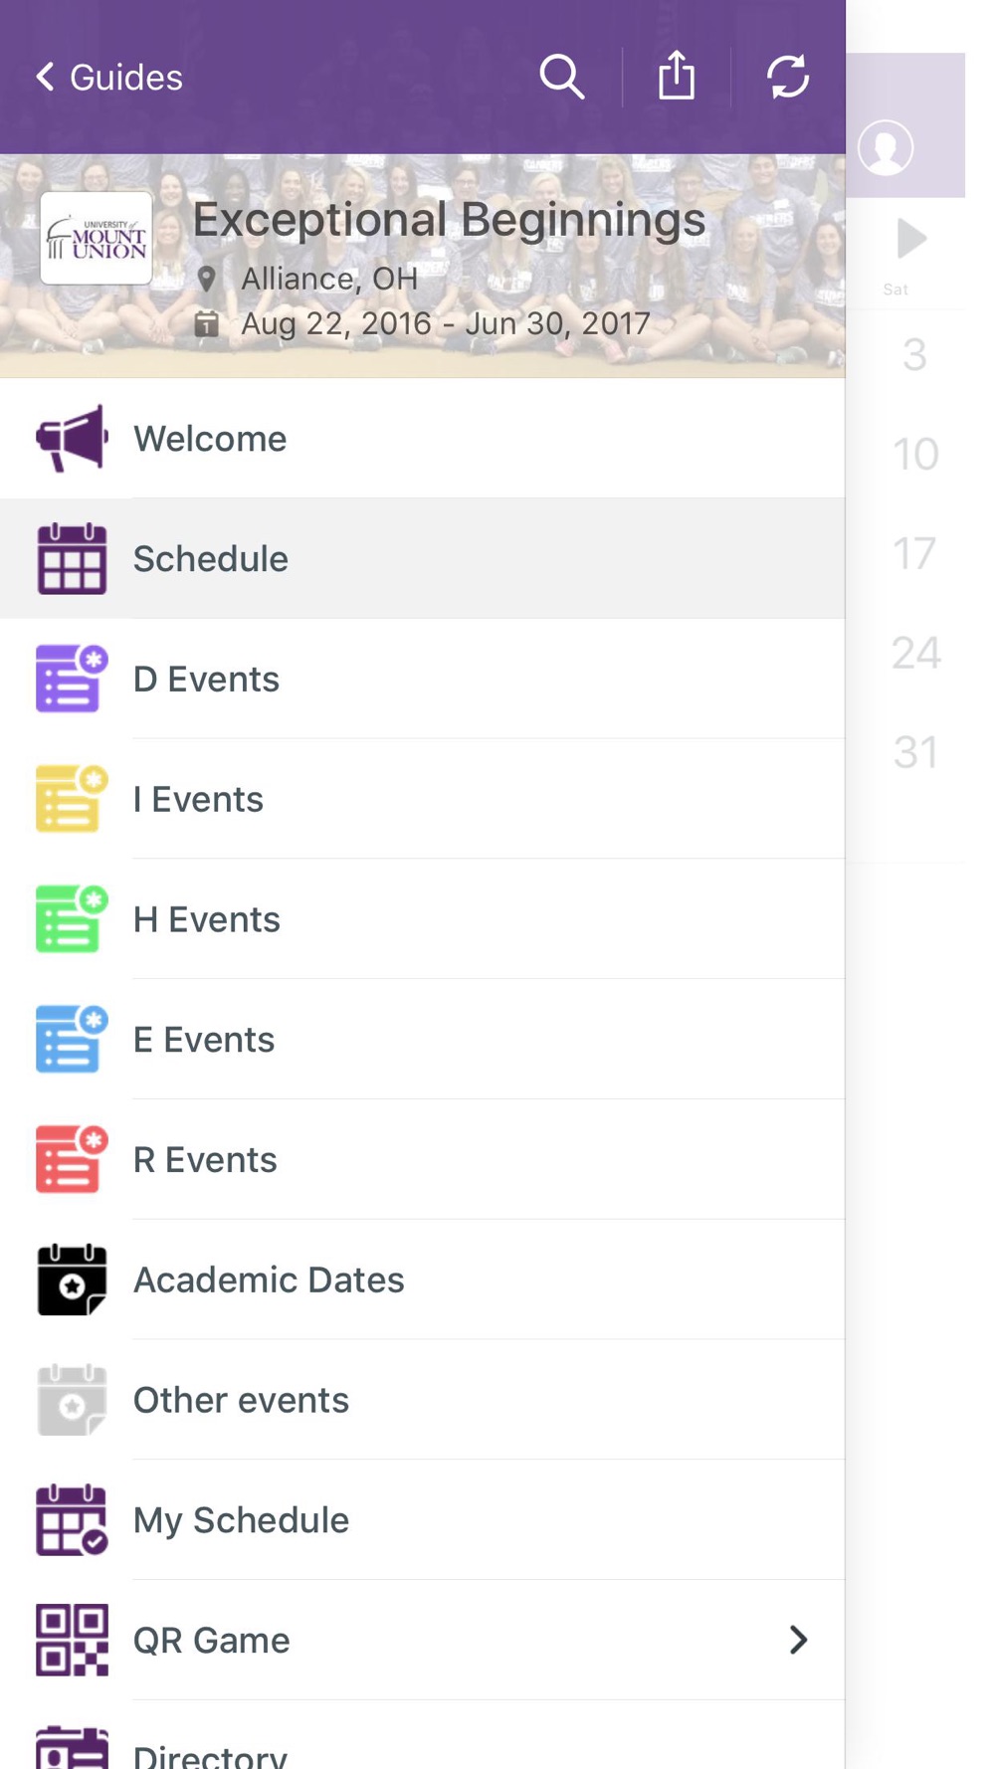Expand QR Game chevron arrow

click(x=798, y=1640)
